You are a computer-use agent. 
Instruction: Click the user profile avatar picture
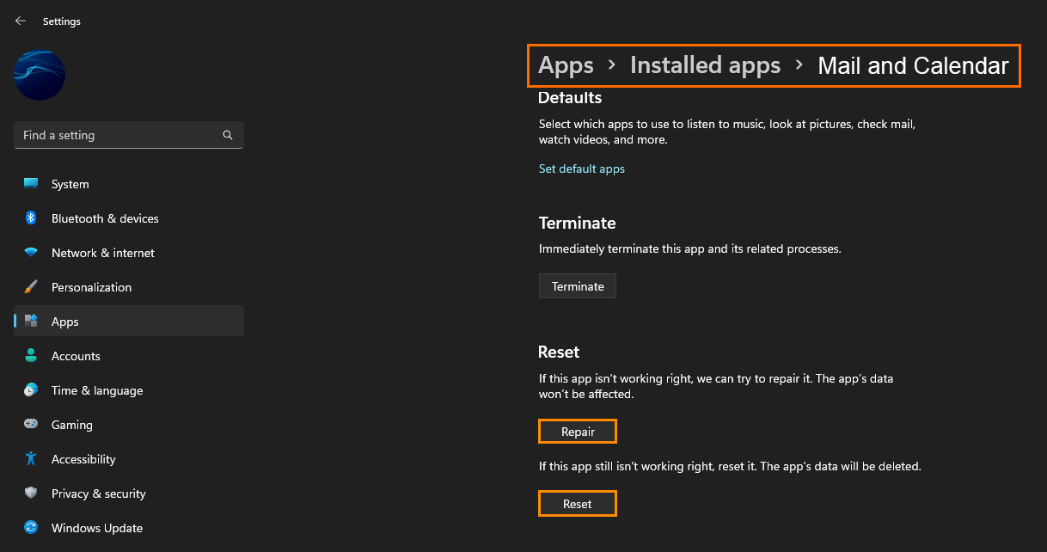pyautogui.click(x=40, y=76)
